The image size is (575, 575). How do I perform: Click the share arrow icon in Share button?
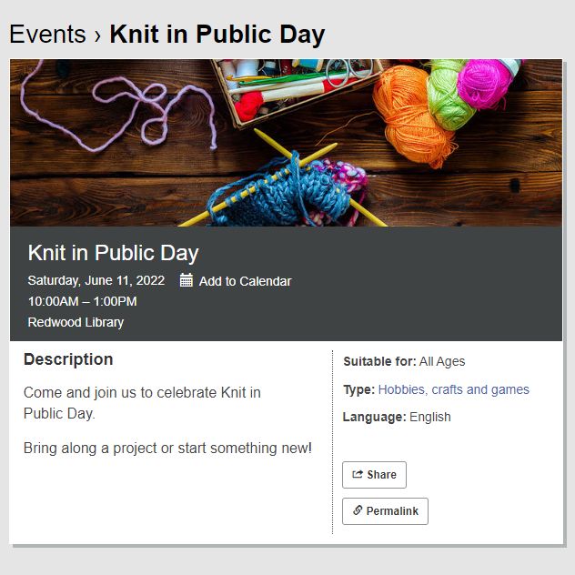click(x=358, y=474)
